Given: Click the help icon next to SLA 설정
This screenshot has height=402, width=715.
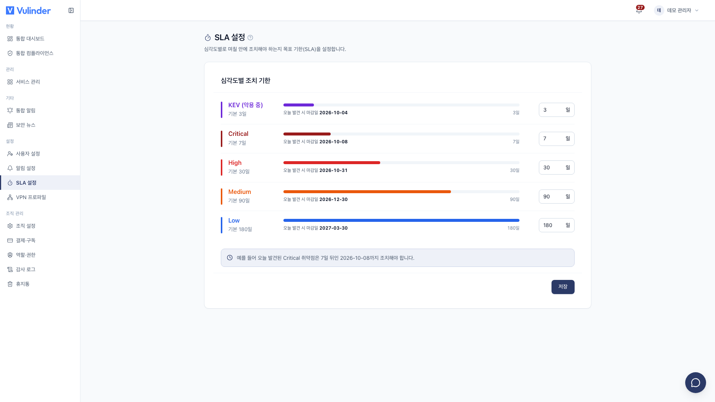Looking at the screenshot, I should [x=250, y=38].
